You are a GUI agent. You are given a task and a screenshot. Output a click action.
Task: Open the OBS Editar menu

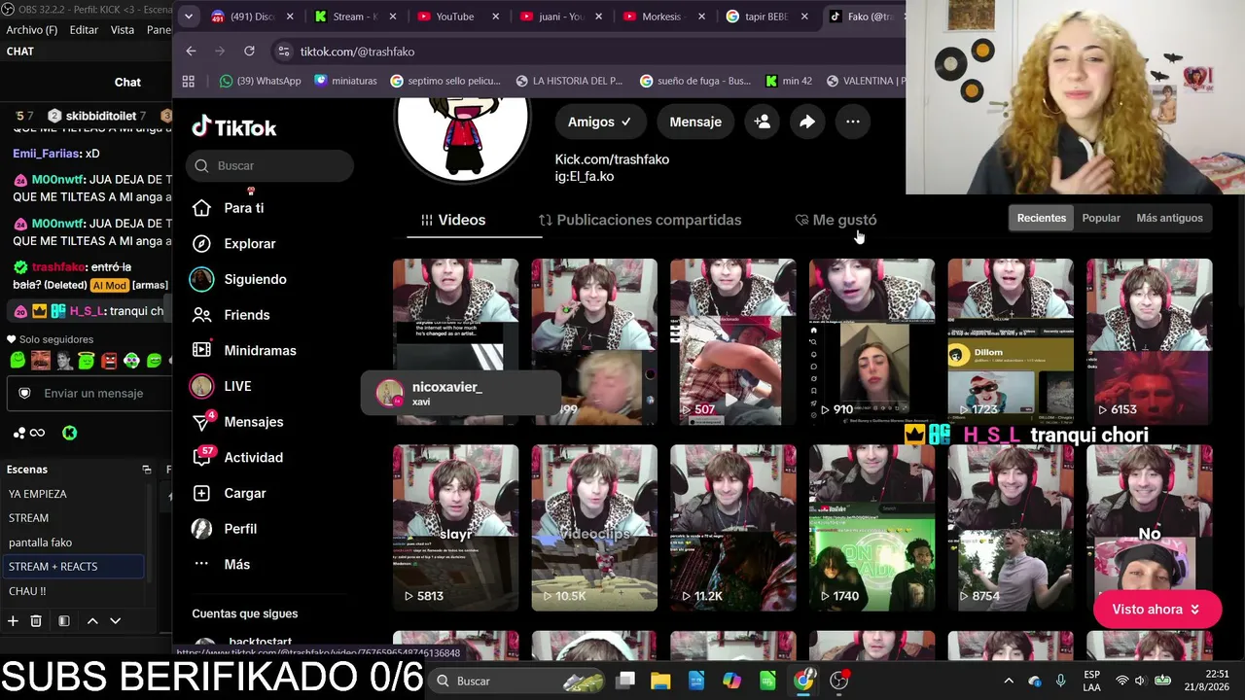(84, 30)
